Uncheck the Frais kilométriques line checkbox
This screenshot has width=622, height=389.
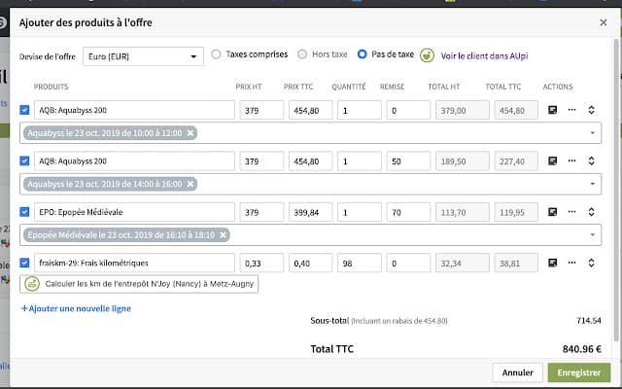click(25, 263)
